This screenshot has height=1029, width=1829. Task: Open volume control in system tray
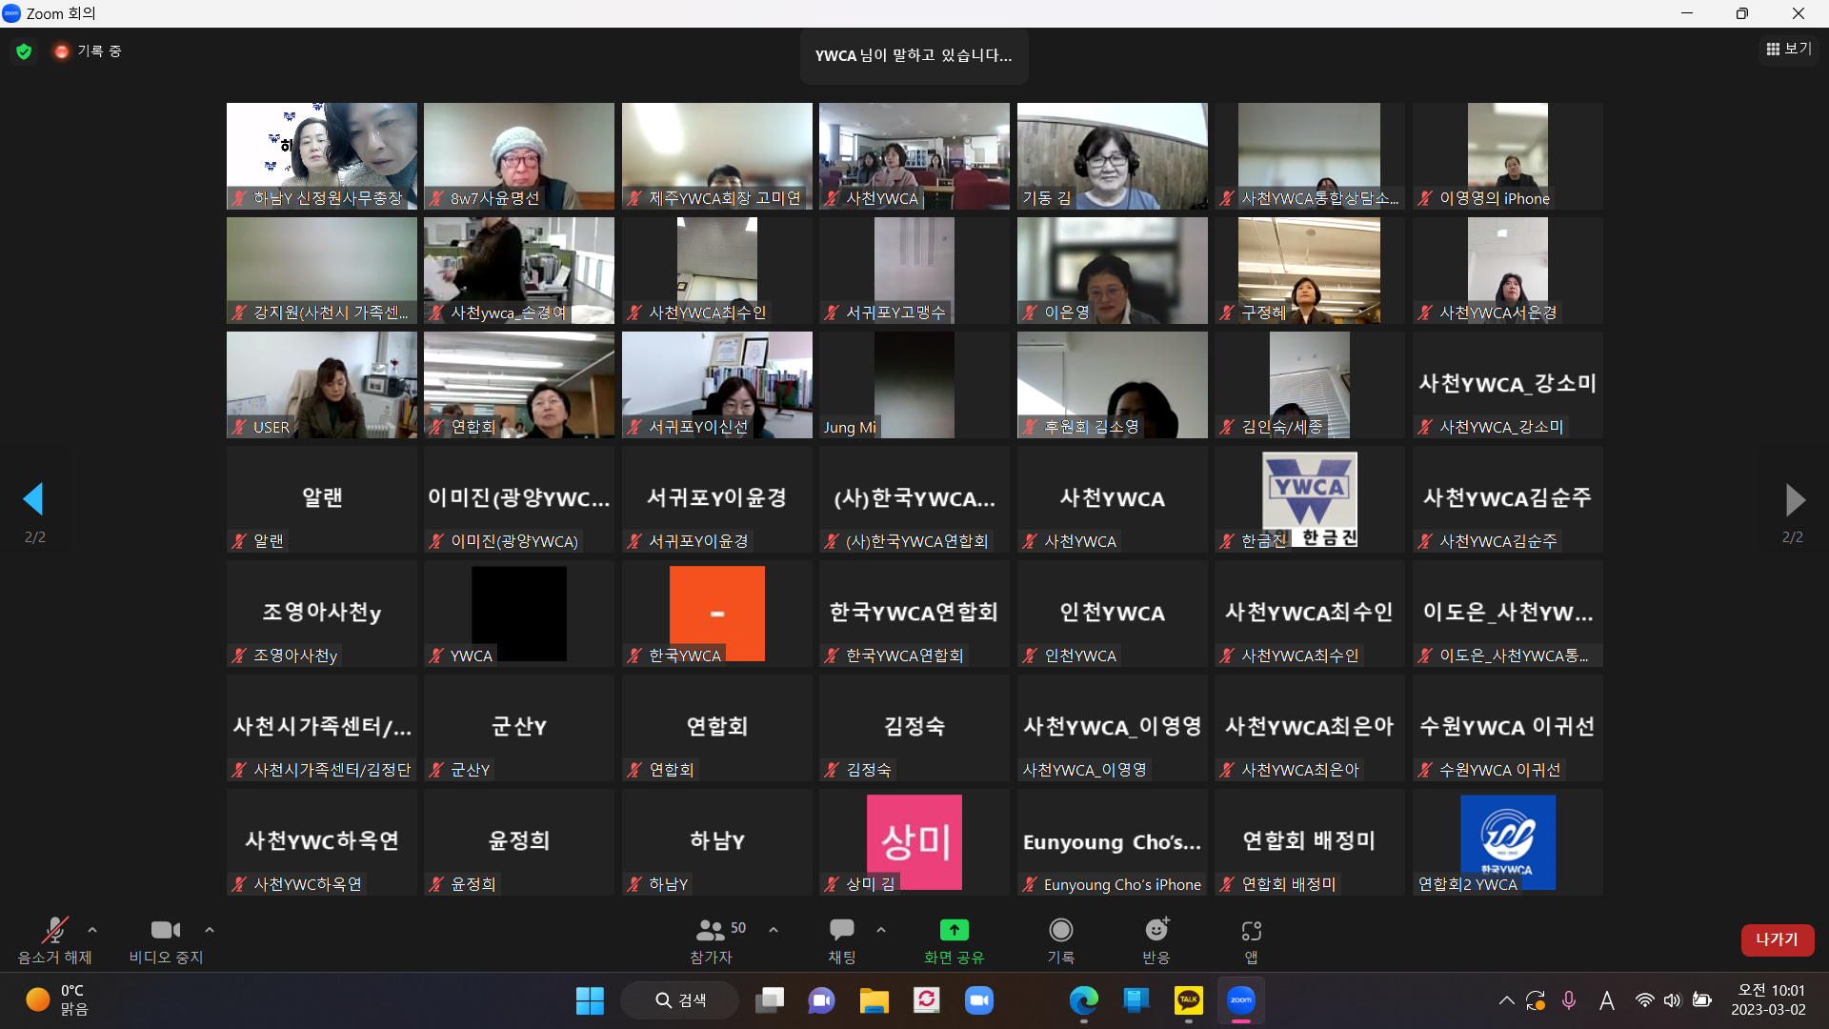tap(1673, 1000)
